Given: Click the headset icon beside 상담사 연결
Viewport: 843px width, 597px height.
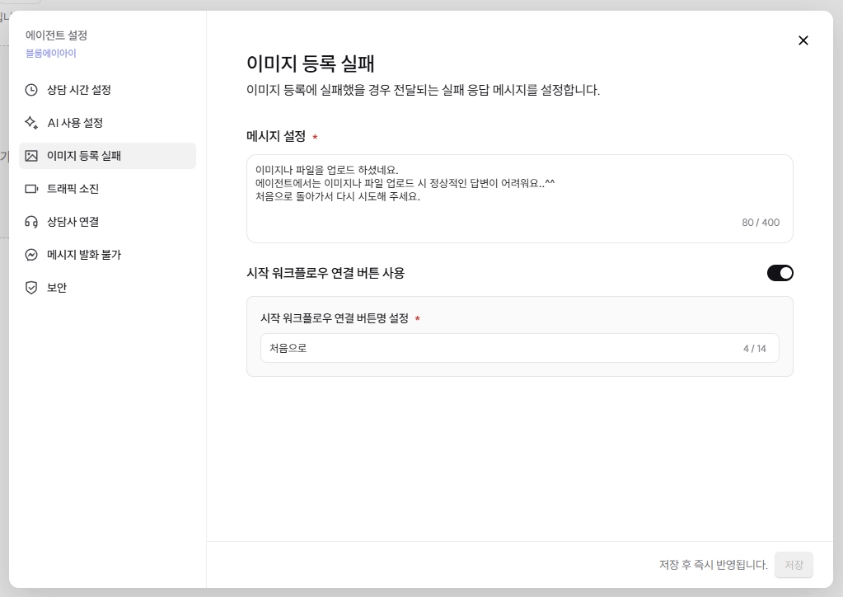Looking at the screenshot, I should 31,222.
